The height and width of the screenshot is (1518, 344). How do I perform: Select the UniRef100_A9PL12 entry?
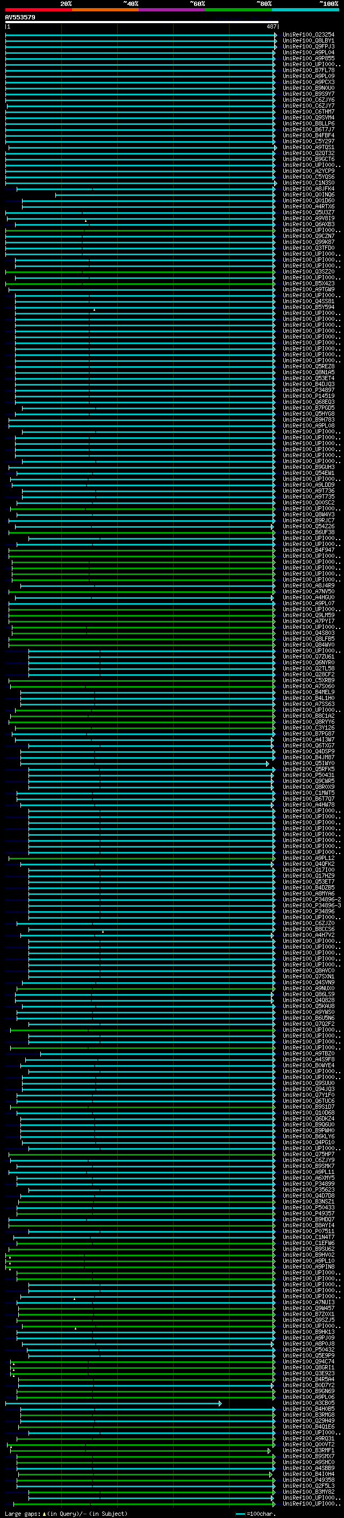308,858
